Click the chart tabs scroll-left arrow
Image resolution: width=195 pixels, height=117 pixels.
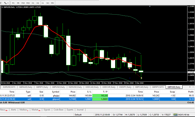click(x=190, y=87)
